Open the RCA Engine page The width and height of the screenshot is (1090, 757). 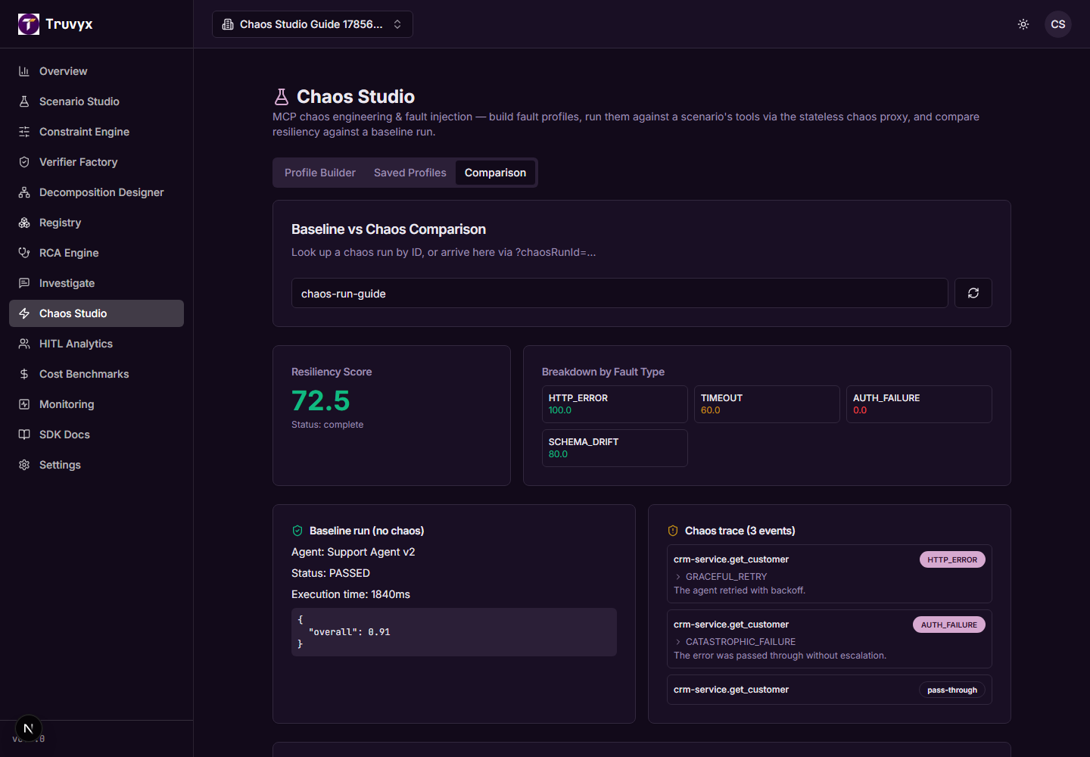click(96, 253)
